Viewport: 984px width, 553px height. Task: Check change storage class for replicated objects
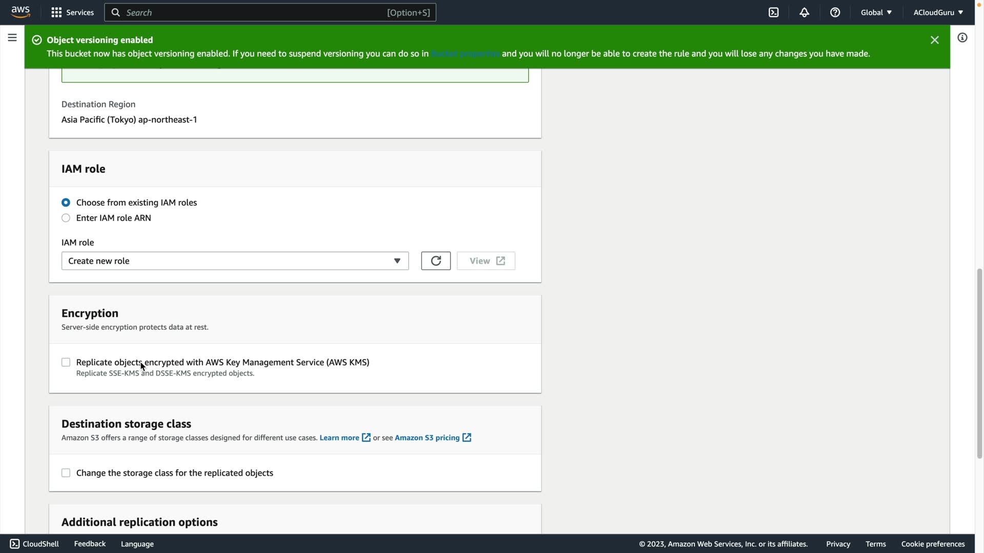pyautogui.click(x=66, y=473)
